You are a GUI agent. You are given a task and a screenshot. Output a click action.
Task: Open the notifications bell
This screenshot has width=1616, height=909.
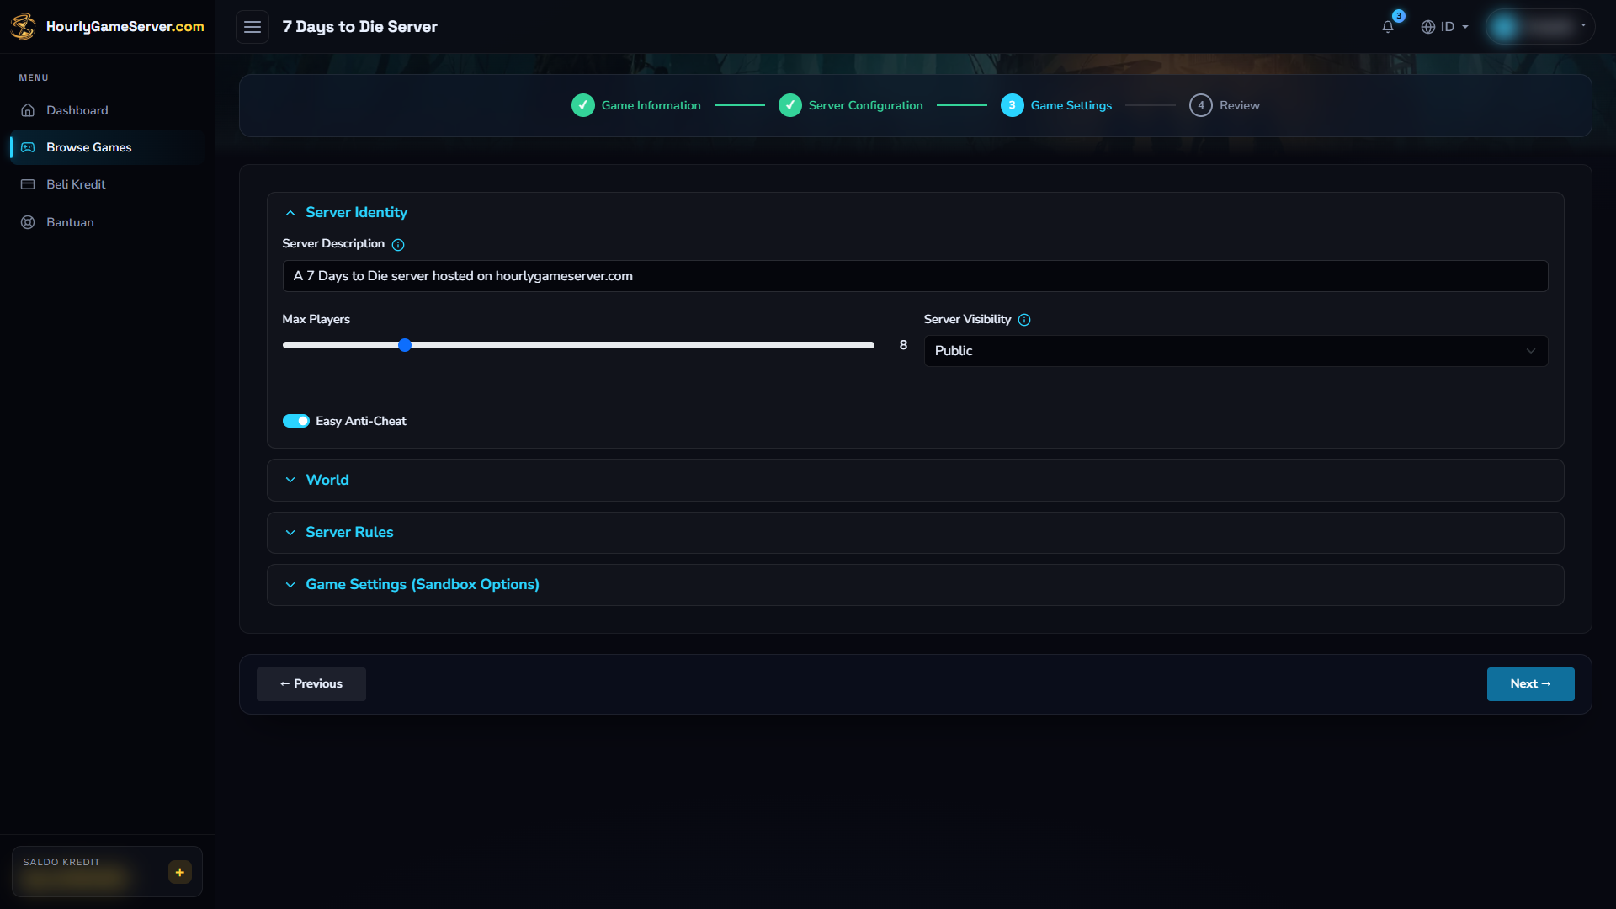pos(1388,27)
